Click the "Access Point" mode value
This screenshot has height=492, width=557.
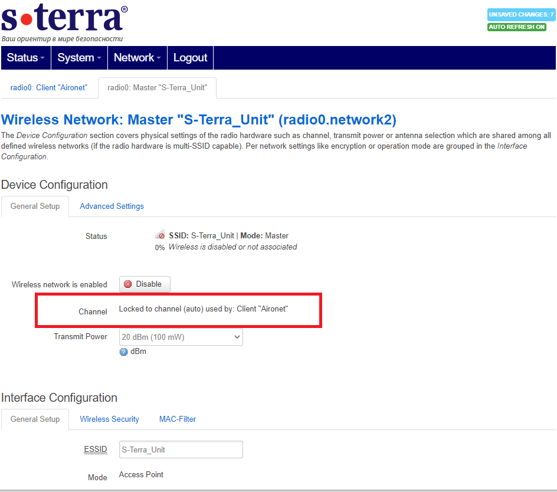141,474
